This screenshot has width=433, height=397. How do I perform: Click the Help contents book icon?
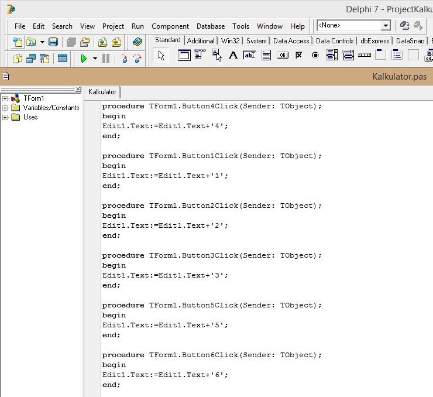coord(138,42)
